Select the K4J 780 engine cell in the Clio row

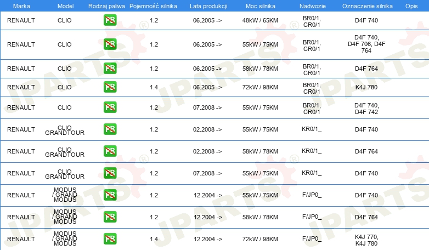(x=366, y=87)
